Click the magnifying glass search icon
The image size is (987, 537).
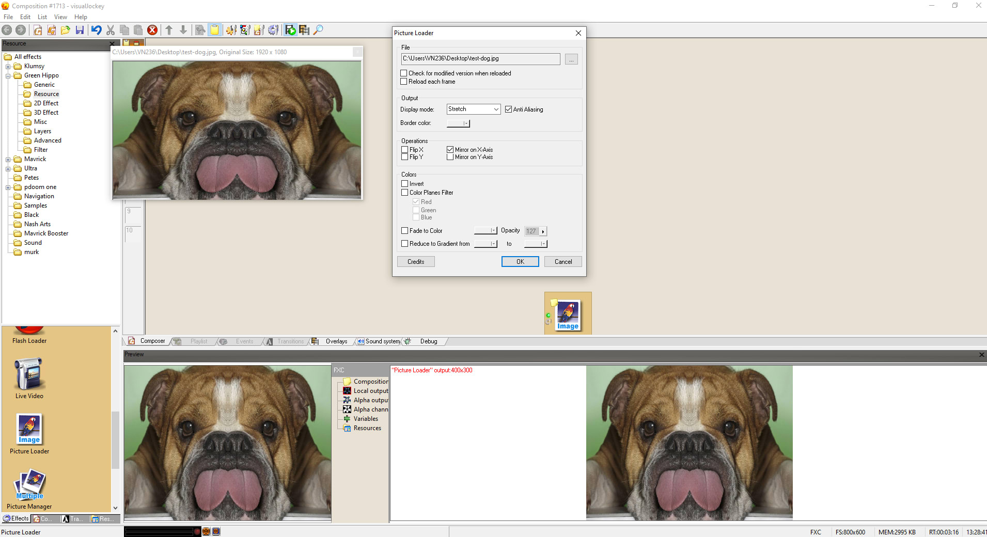pos(318,30)
